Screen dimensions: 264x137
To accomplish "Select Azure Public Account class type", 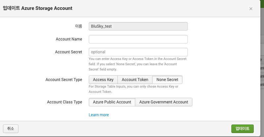I will 112,102.
